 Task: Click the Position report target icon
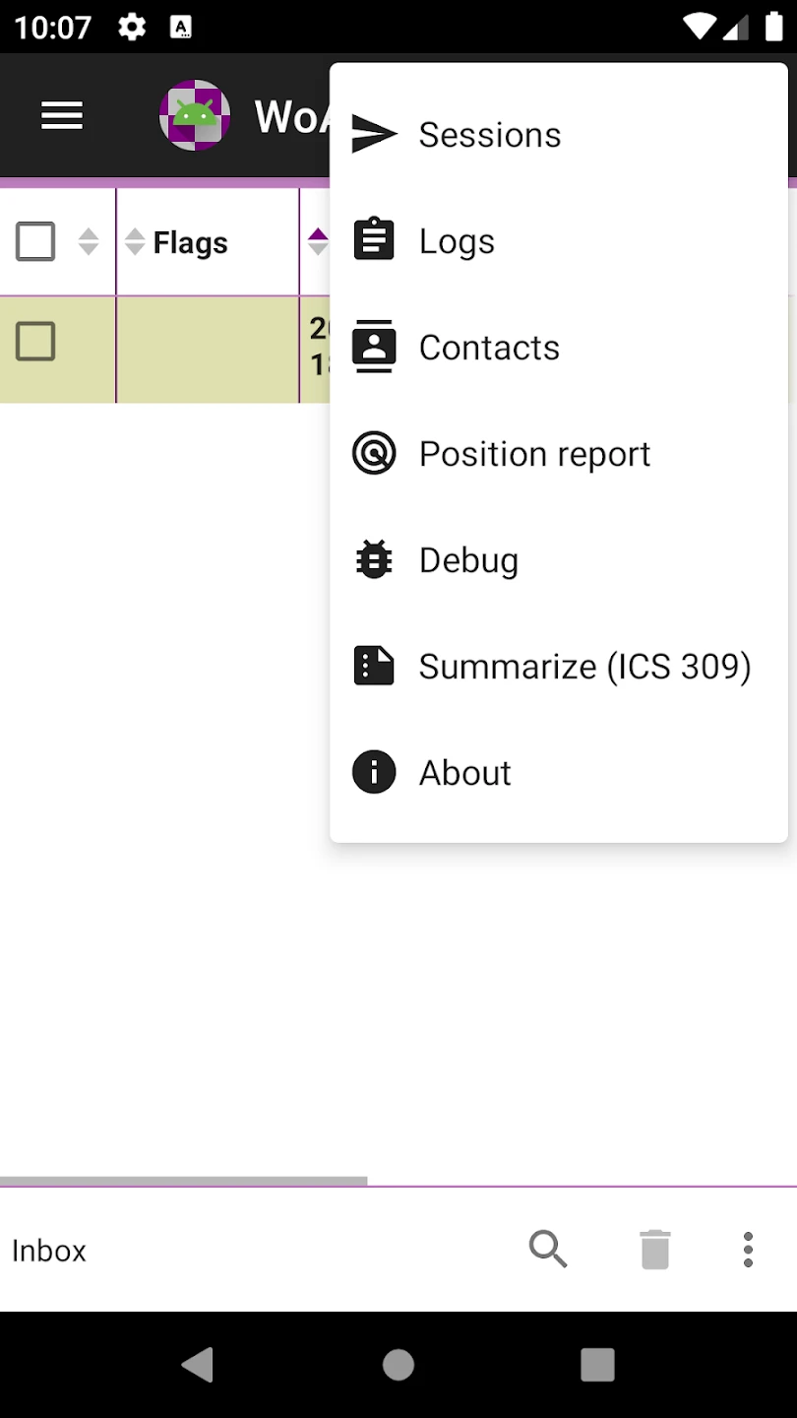coord(374,454)
